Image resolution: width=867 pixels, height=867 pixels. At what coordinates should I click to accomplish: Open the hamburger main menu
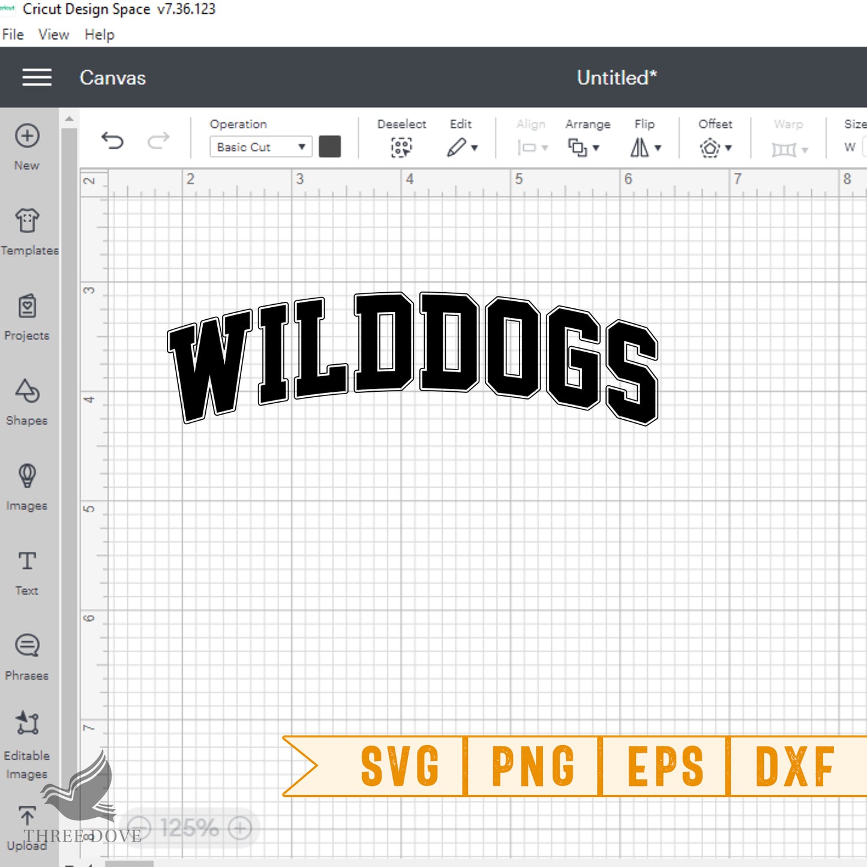click(x=37, y=77)
